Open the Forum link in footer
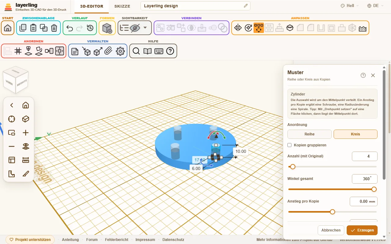Image resolution: width=391 pixels, height=244 pixels. tap(92, 240)
